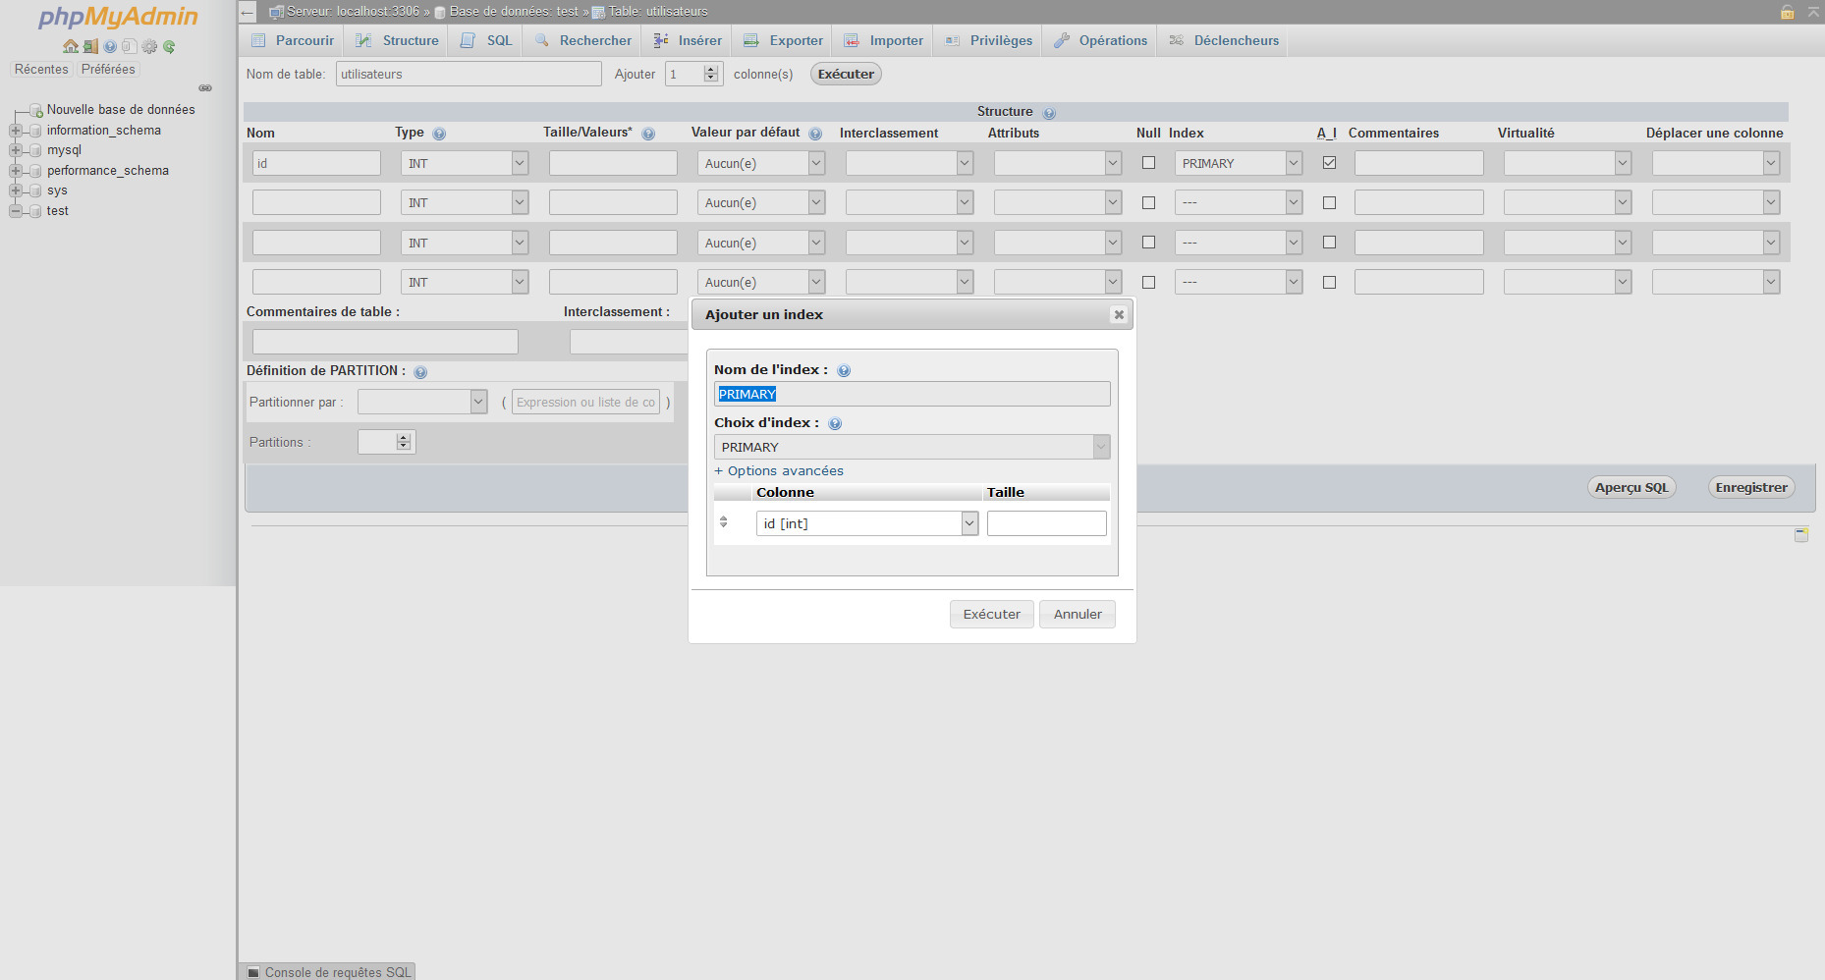
Task: Expand performance_schema database tree node
Action: pyautogui.click(x=15, y=171)
